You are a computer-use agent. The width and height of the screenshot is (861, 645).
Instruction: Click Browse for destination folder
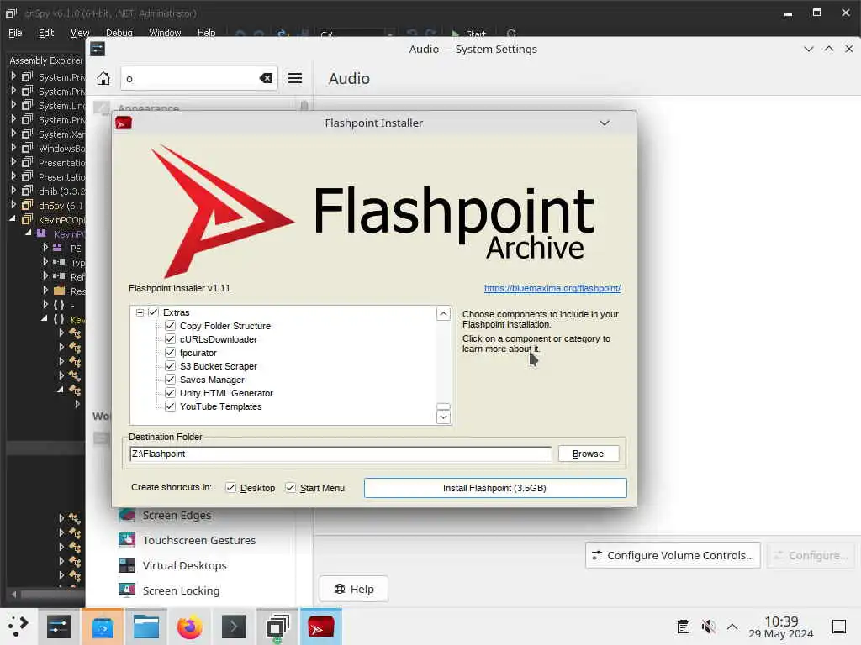click(x=588, y=454)
